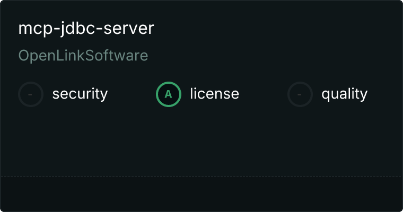Click the dark footer strip of the card
Image resolution: width=403 pixels, height=212 pixels.
[202, 193]
